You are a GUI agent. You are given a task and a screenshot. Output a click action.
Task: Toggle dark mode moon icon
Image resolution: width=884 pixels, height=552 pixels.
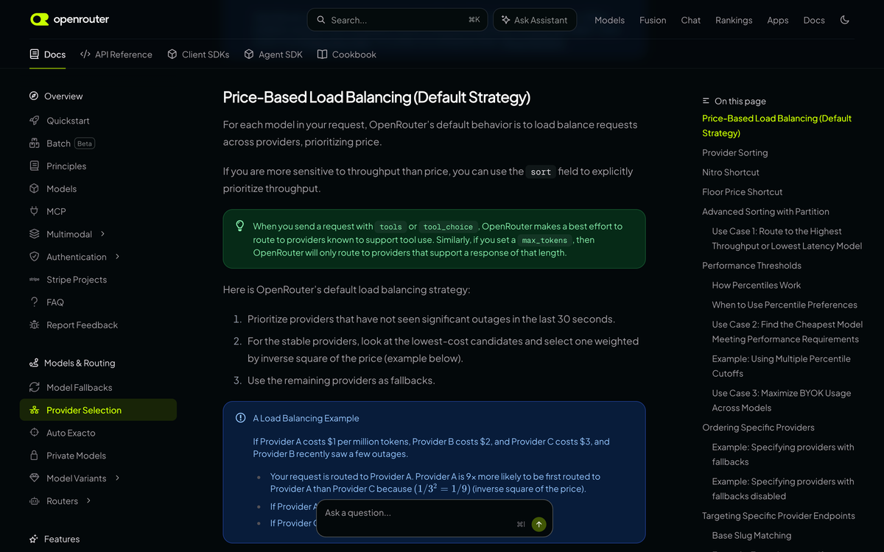pos(845,20)
